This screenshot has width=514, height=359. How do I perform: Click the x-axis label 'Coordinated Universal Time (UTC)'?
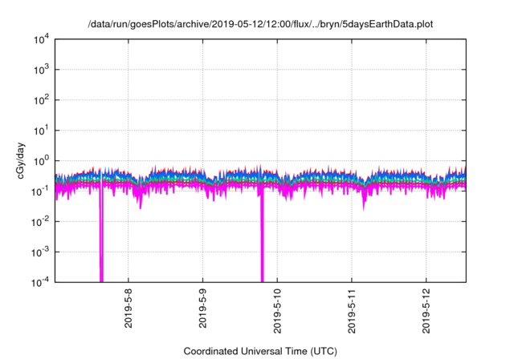click(x=260, y=351)
